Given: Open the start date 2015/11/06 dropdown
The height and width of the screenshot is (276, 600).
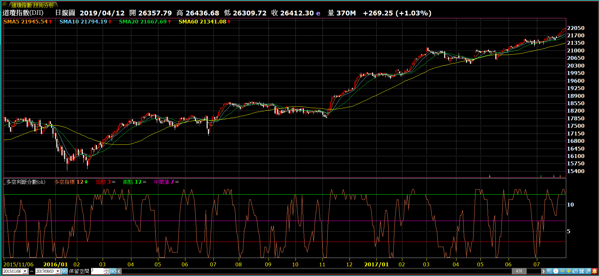Looking at the screenshot, I should click(x=25, y=271).
